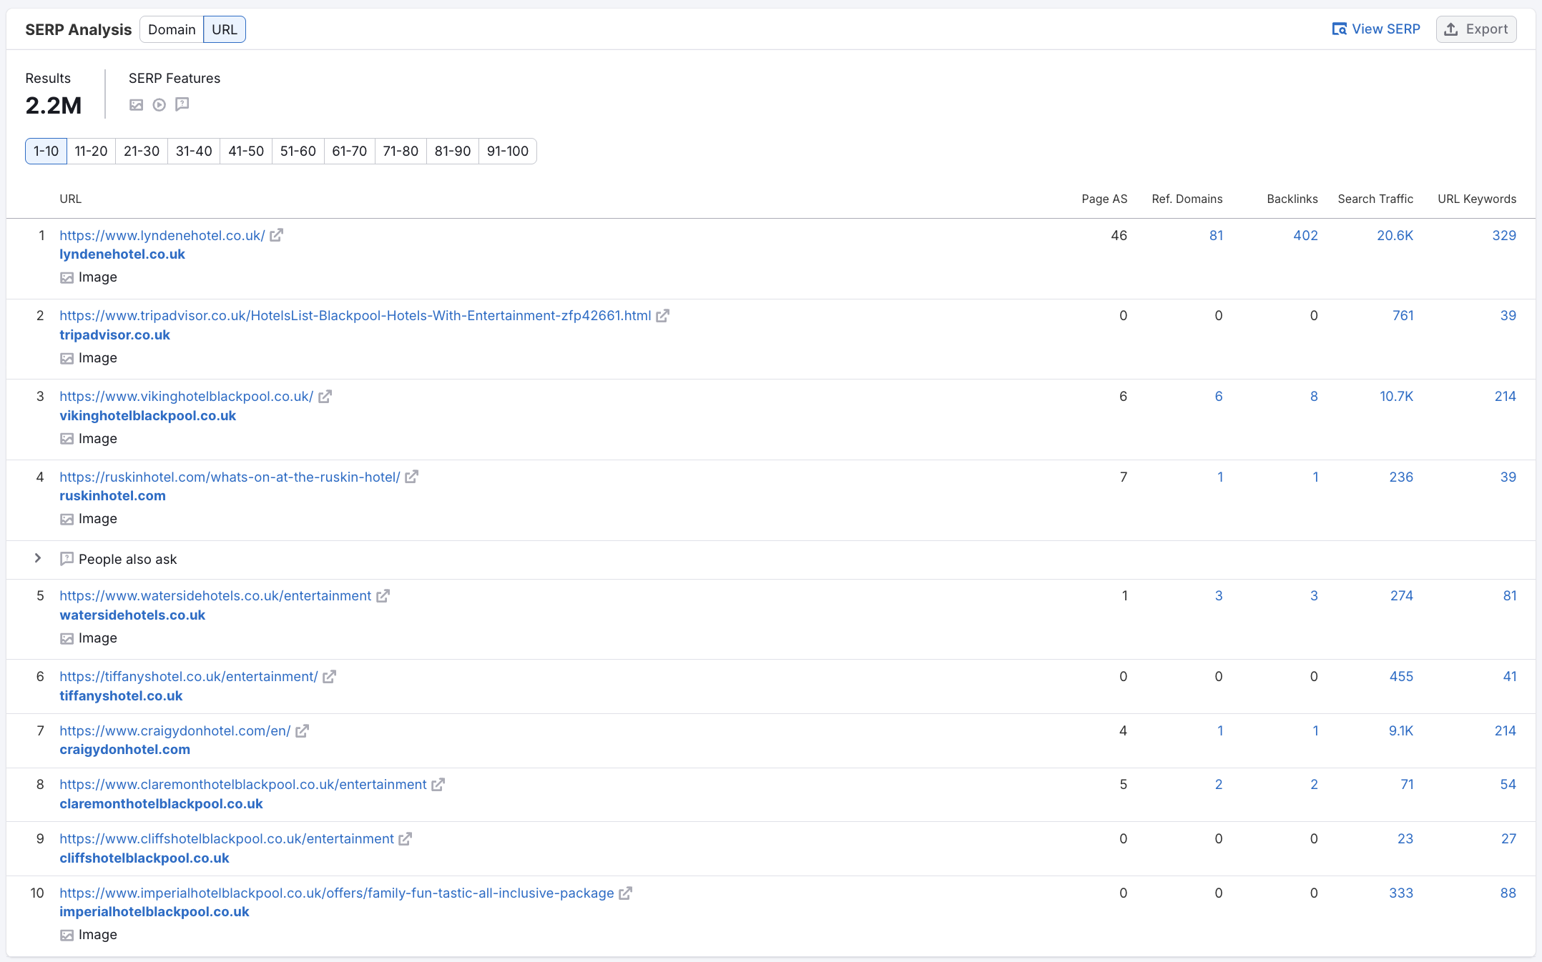Open lyndenehotel URL external link icon

coord(277,235)
